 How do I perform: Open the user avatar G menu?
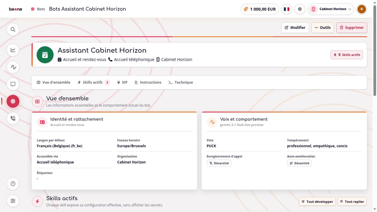pyautogui.click(x=362, y=9)
